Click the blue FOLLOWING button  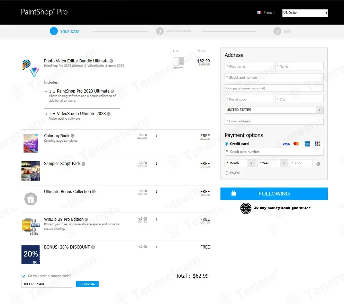coord(274,194)
